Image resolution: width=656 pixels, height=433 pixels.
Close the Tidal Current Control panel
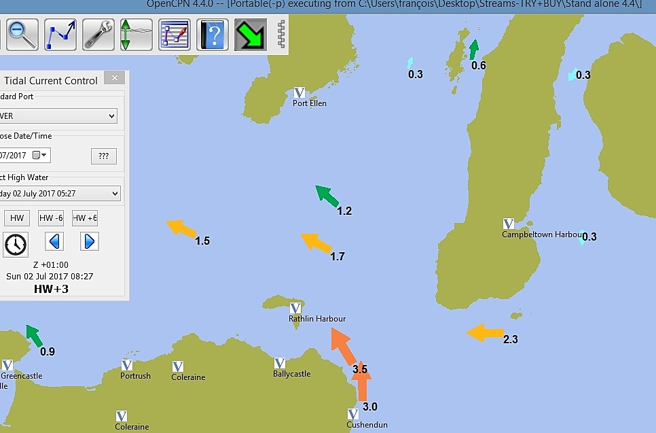click(115, 77)
